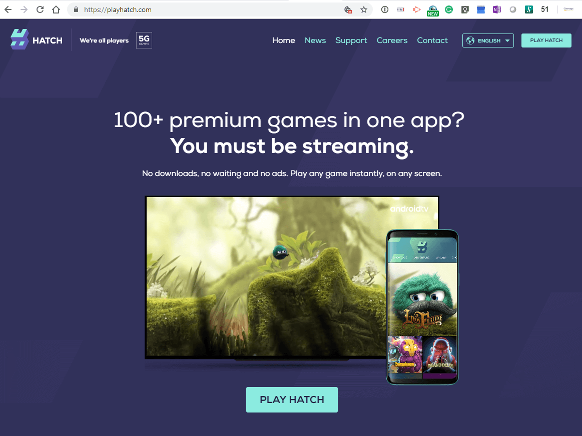Image resolution: width=582 pixels, height=436 pixels.
Task: Expand the ENGLISH language dropdown
Action: coord(488,40)
